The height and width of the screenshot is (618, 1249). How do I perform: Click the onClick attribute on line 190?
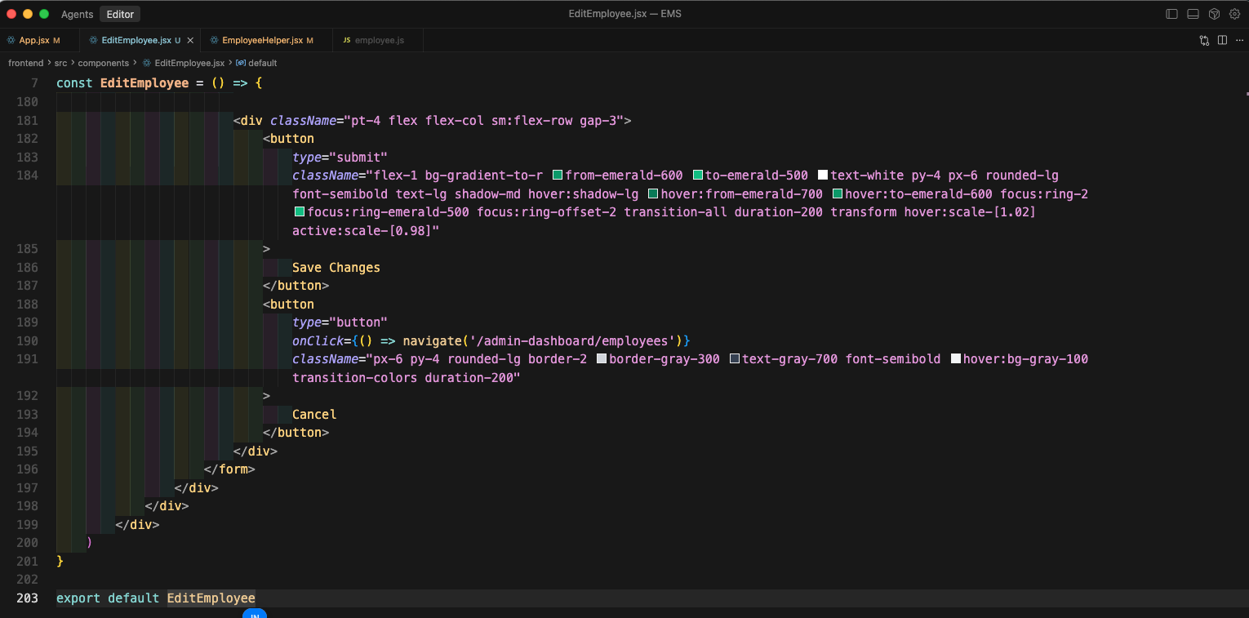click(318, 340)
